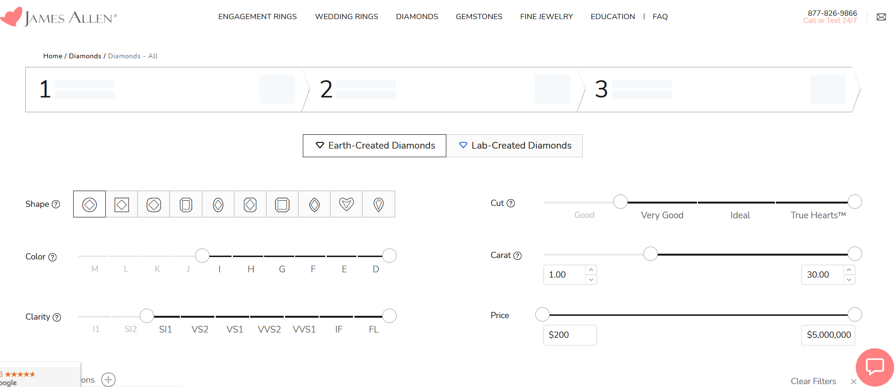Select the Heart diamond shape
The height and width of the screenshot is (387, 896).
click(x=346, y=204)
